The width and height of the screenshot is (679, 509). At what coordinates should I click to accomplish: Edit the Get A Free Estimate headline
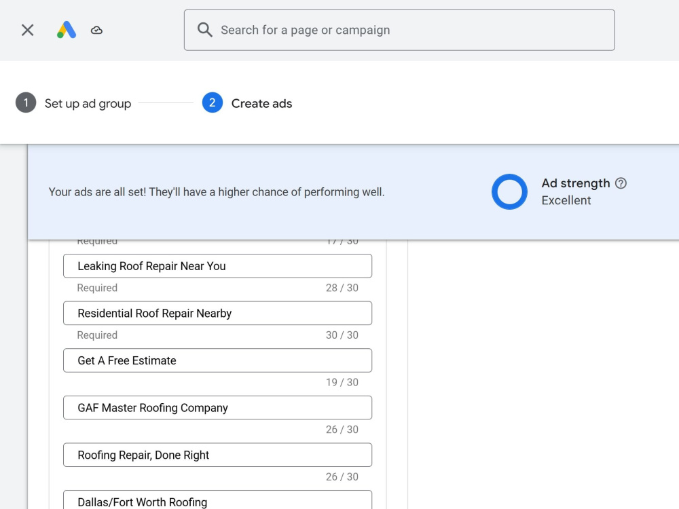217,360
